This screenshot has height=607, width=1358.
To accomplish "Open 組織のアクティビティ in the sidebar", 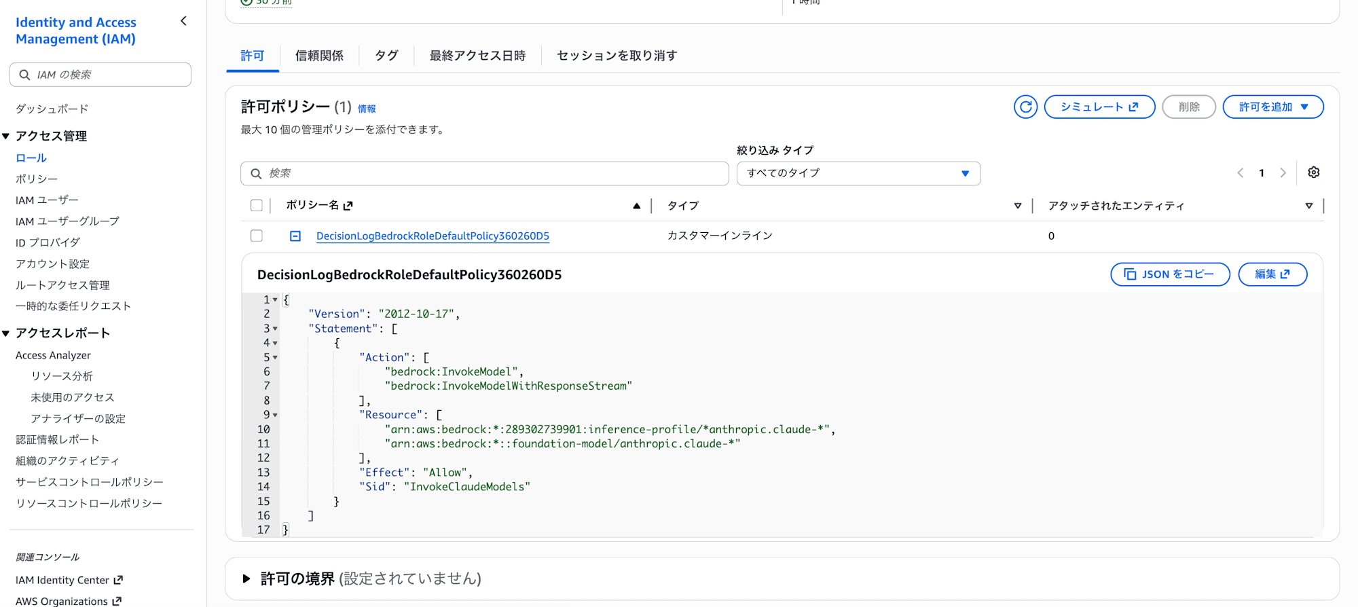I will pos(67,461).
